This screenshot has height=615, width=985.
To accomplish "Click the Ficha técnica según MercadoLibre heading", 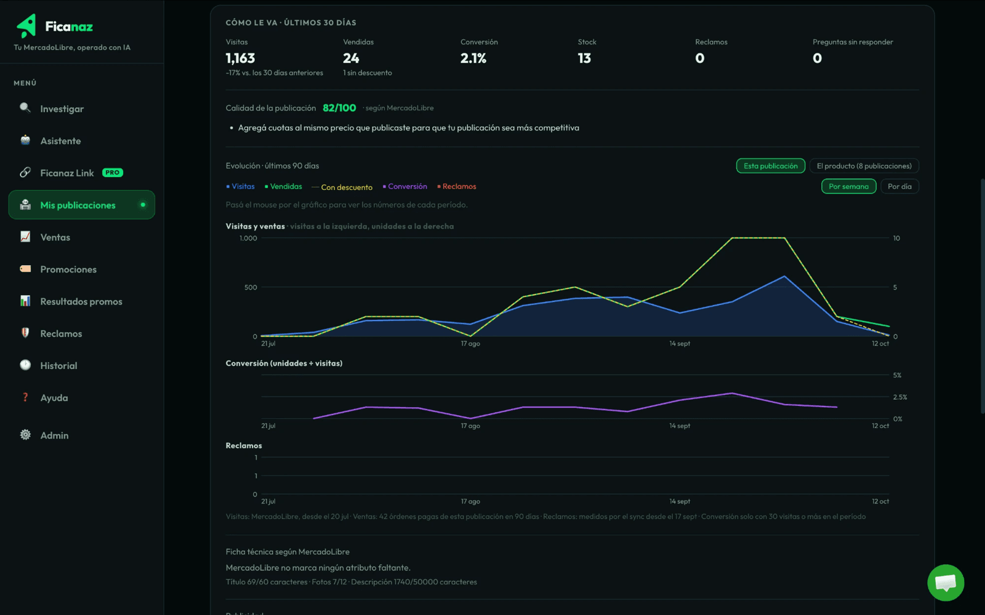I will click(287, 552).
